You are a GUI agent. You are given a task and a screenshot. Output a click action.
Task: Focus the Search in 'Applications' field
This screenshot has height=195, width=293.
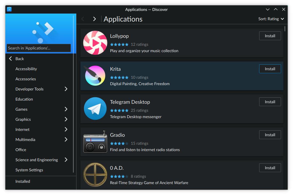coord(39,48)
